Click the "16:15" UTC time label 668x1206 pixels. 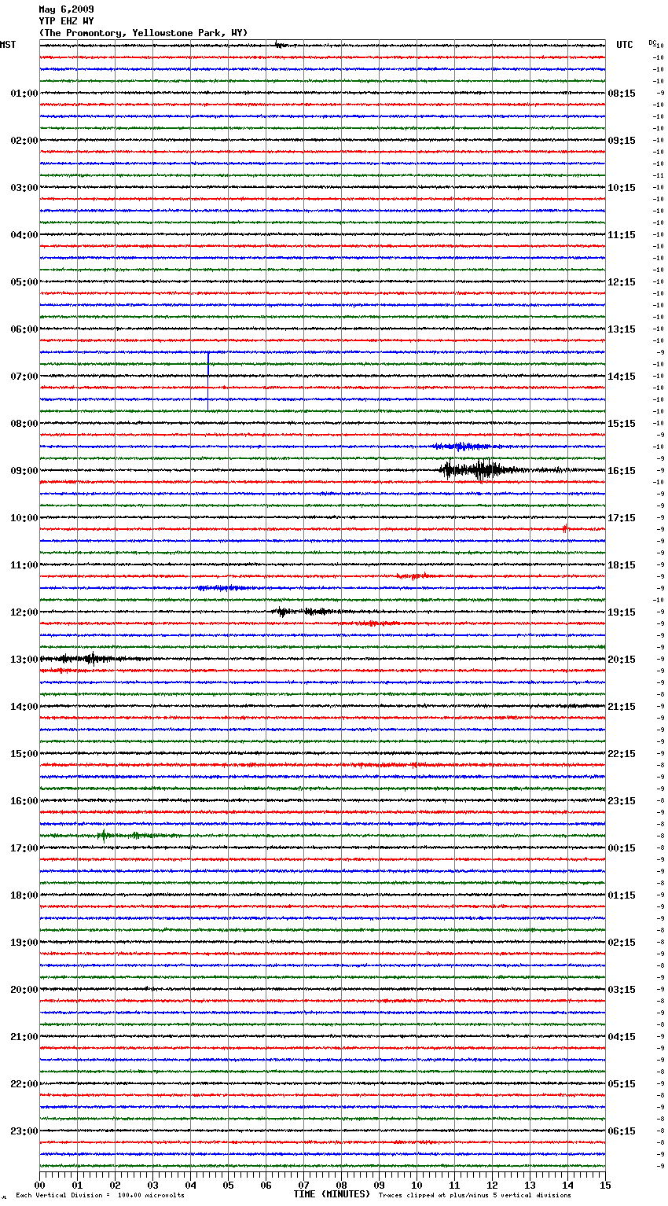[622, 471]
